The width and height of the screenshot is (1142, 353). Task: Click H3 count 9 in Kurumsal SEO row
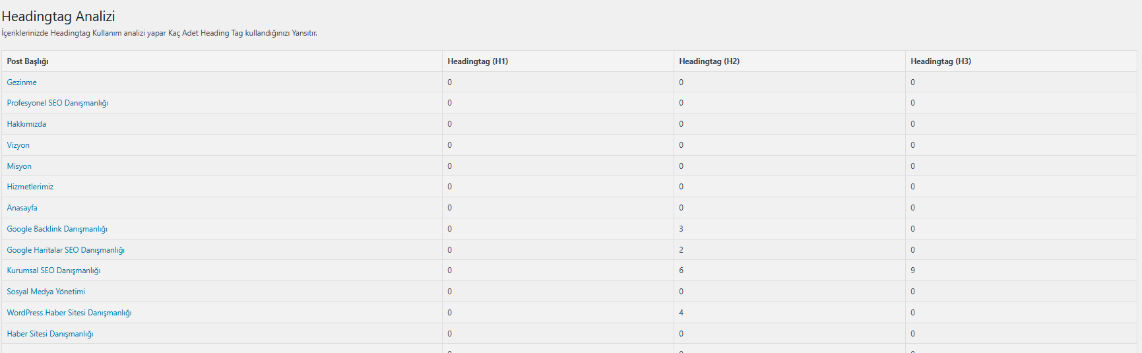[x=913, y=271]
